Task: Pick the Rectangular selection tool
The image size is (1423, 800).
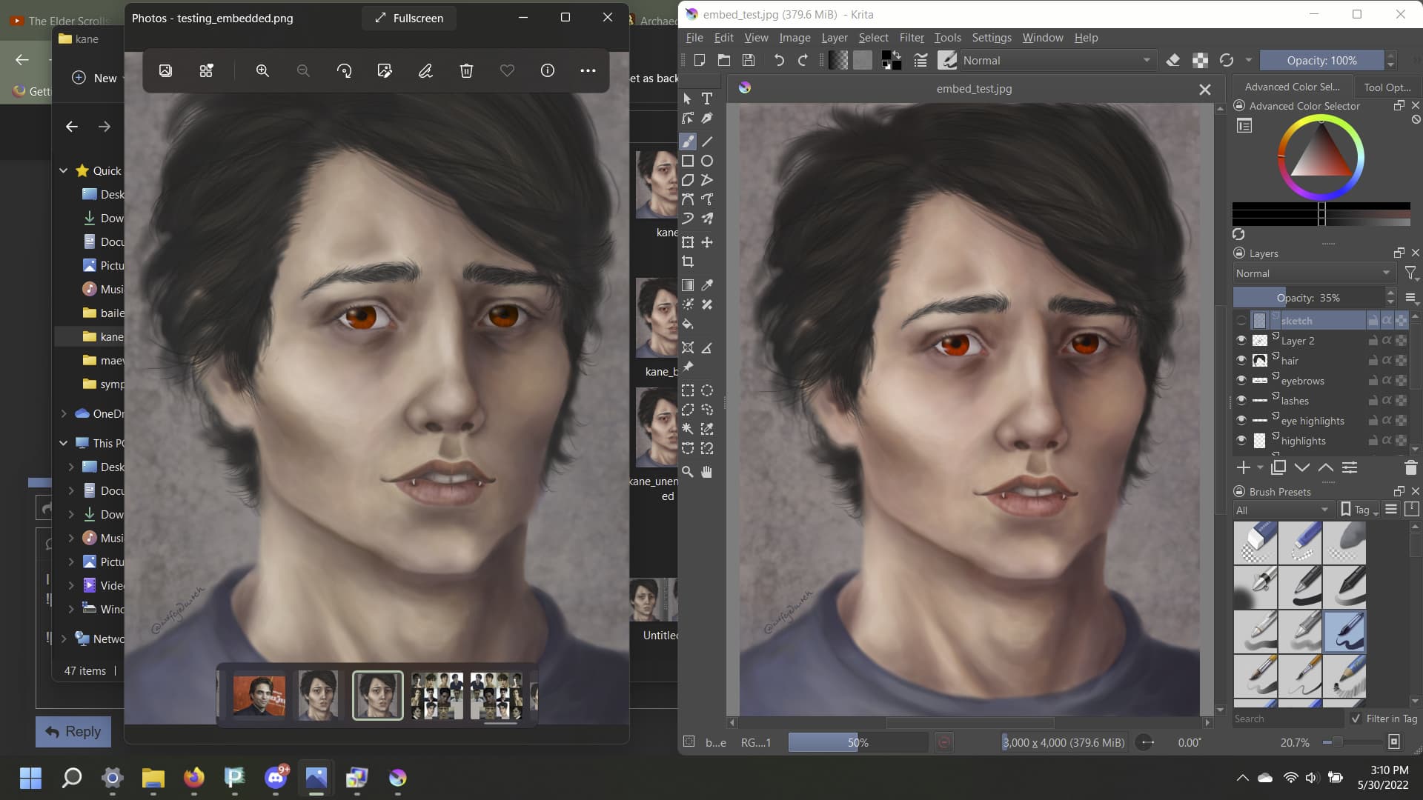Action: 688,390
